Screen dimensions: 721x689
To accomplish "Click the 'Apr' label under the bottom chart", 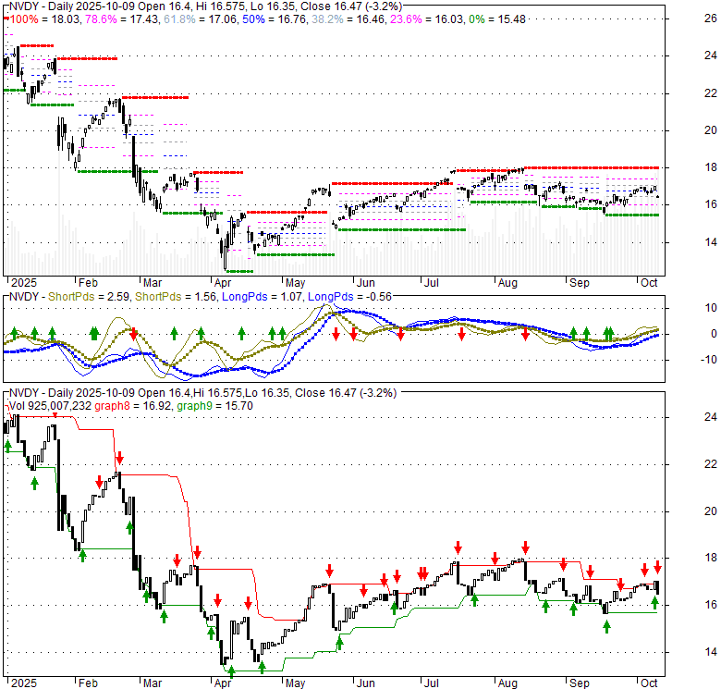I will (223, 683).
